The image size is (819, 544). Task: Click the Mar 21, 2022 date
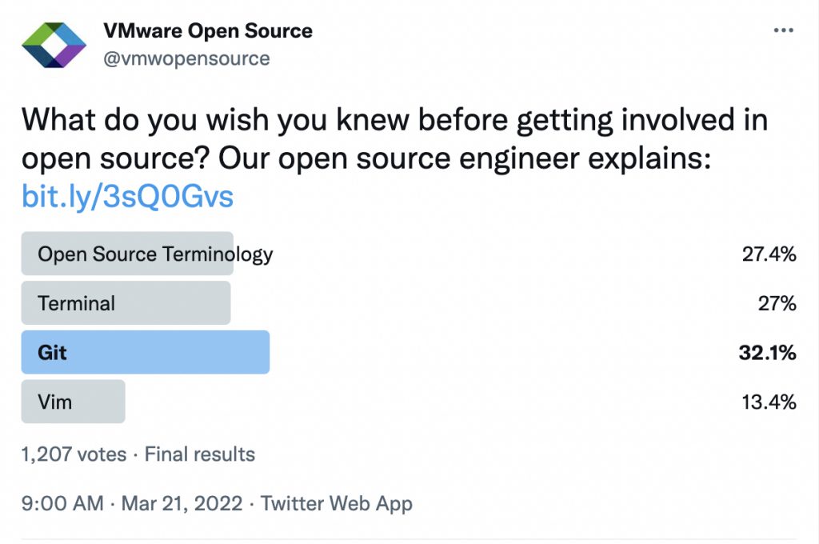coord(182,503)
